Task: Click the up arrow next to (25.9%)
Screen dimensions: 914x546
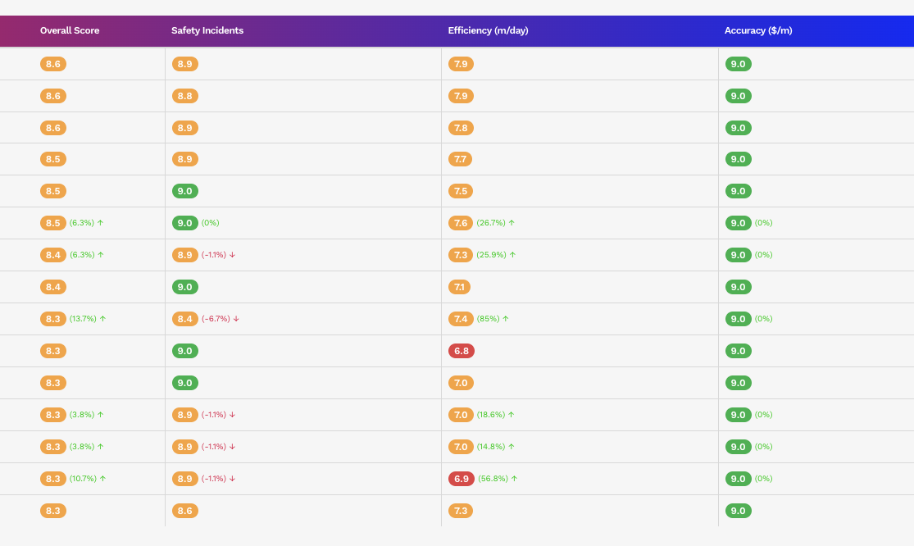Action: tap(512, 255)
